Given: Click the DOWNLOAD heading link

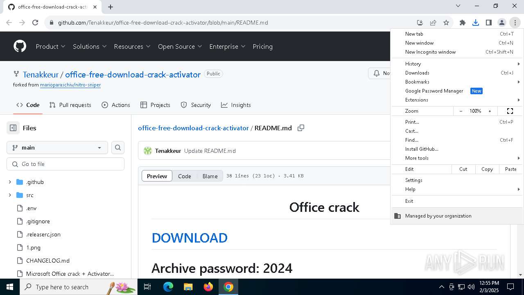Looking at the screenshot, I should [x=190, y=238].
